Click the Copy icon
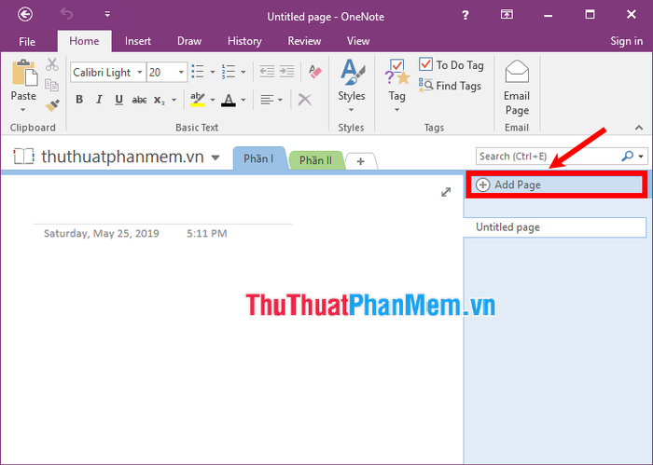This screenshot has width=653, height=465. tap(52, 85)
